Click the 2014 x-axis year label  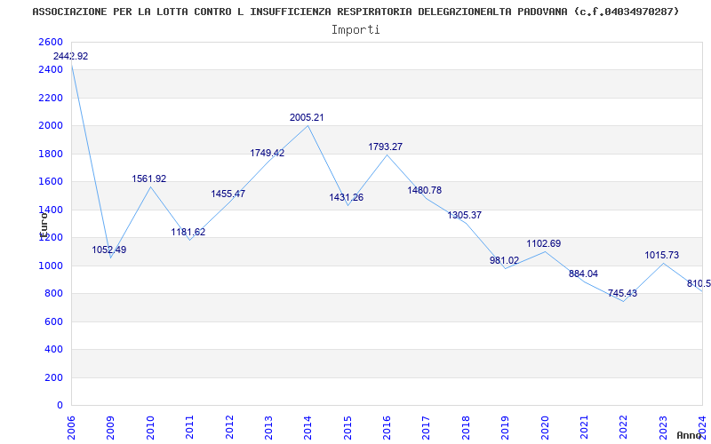tap(308, 427)
